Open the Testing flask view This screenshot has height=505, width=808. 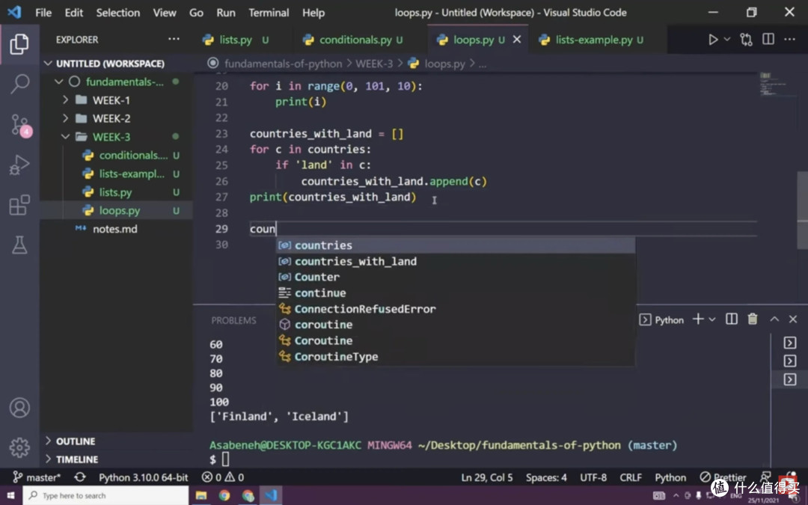coord(19,245)
